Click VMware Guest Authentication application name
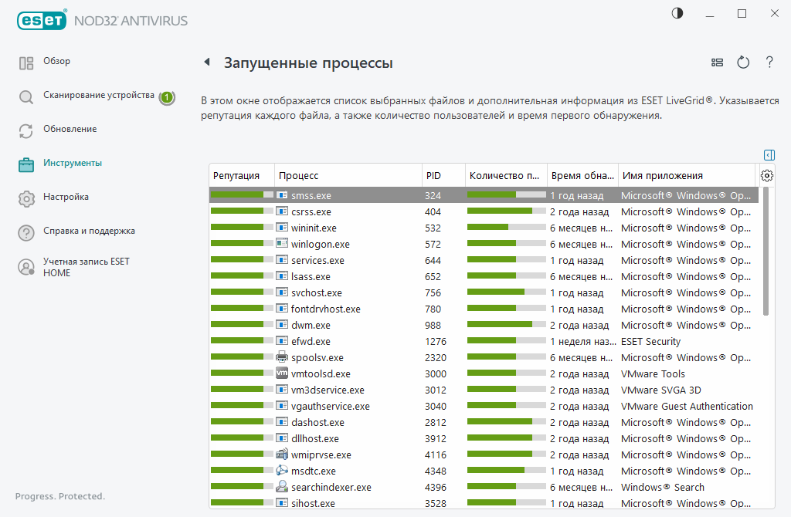 click(687, 406)
